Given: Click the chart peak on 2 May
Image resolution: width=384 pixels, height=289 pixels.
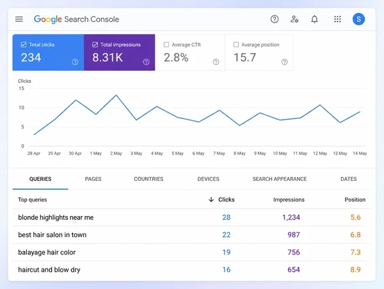Looking at the screenshot, I should pyautogui.click(x=116, y=95).
